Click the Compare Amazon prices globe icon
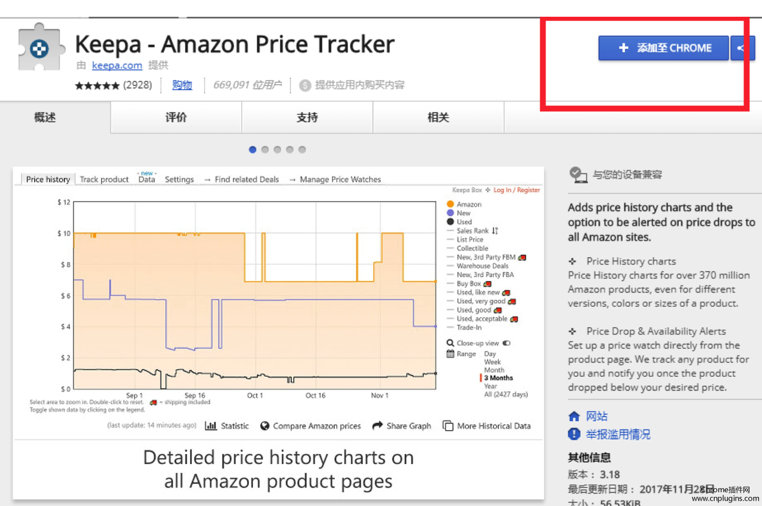 pos(265,426)
